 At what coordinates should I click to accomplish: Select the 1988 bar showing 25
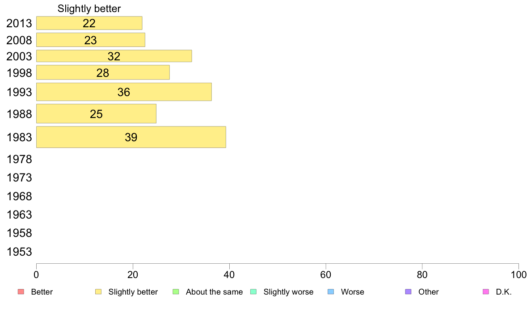97,114
